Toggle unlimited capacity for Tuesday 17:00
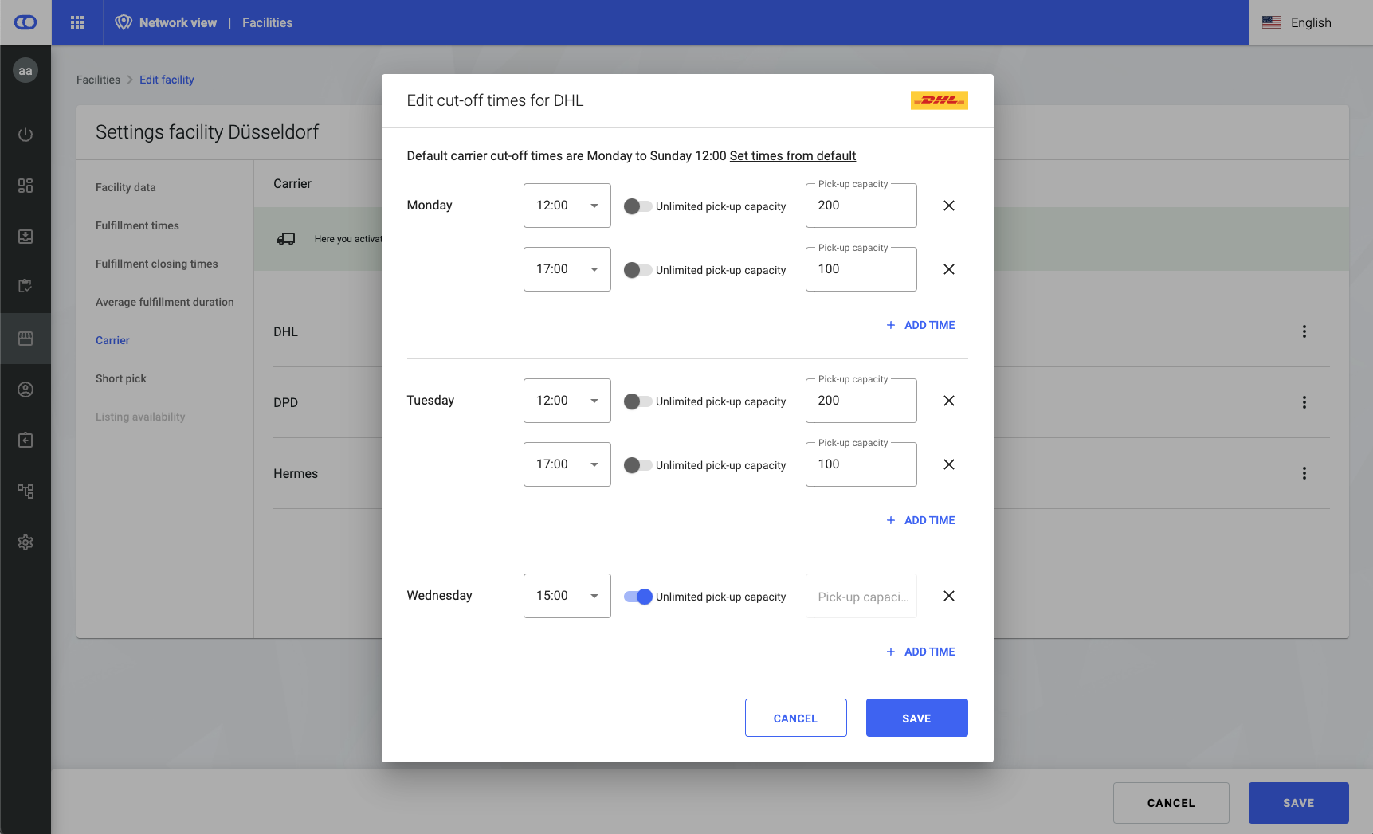The image size is (1373, 834). (x=637, y=465)
